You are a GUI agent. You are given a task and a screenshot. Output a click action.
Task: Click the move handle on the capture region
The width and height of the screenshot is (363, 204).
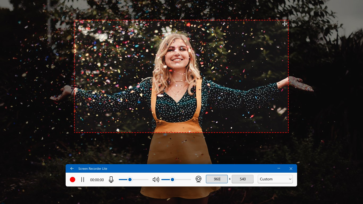pos(284,24)
